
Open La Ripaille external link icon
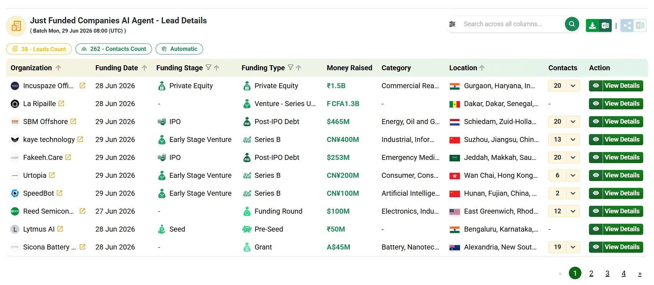[61, 103]
